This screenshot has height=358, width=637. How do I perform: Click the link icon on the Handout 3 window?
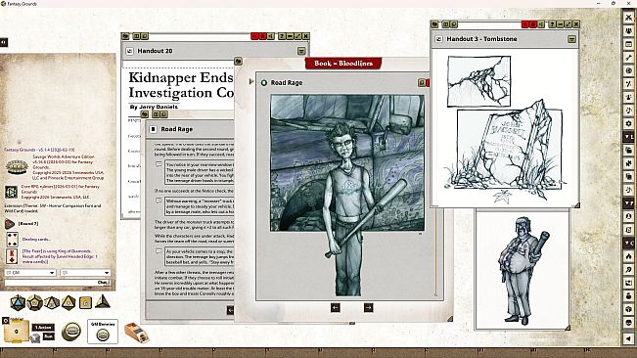(435, 24)
